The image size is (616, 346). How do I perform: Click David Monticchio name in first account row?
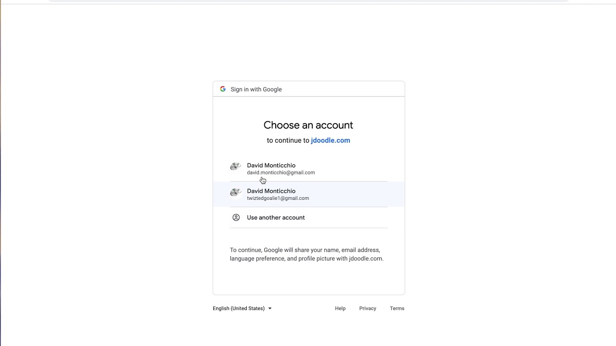(271, 165)
